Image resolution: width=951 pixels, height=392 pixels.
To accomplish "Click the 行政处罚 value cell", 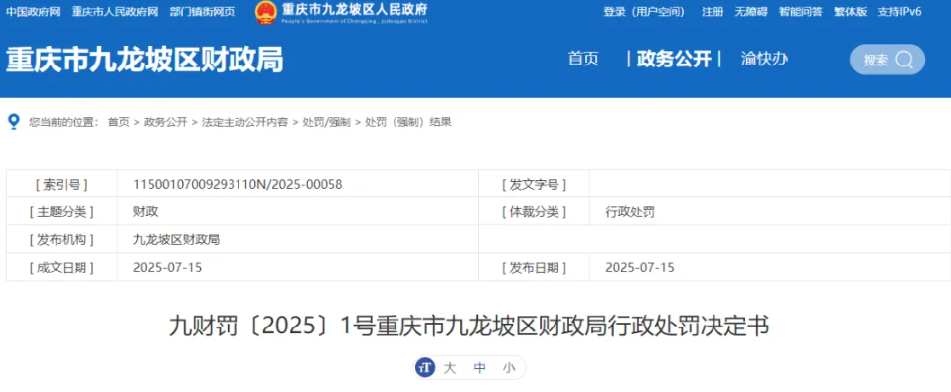I will coord(770,211).
